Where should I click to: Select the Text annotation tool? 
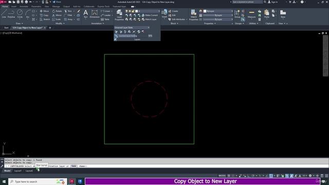(x=86, y=14)
